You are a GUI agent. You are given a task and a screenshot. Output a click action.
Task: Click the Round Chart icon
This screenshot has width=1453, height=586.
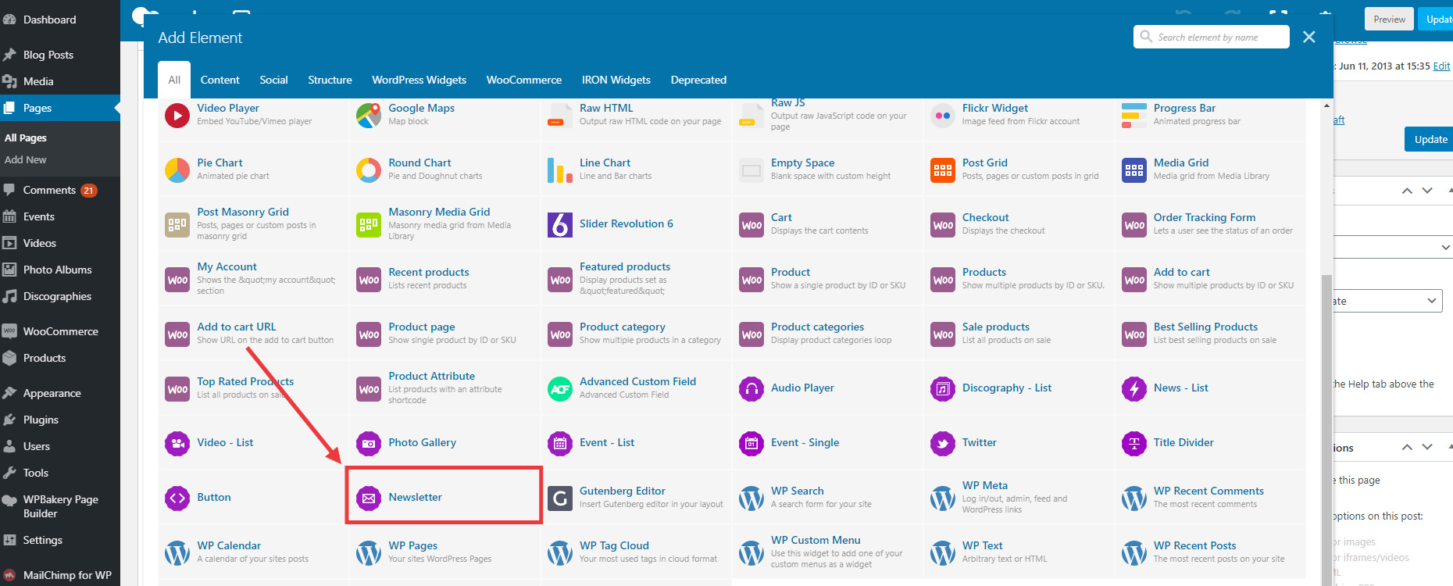(369, 170)
